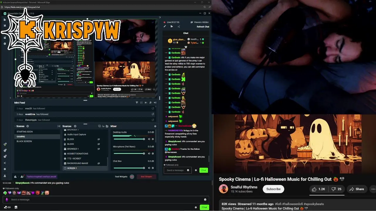The height and width of the screenshot is (211, 376).
Task: Select SCREEN 1 source
Action: (85, 168)
